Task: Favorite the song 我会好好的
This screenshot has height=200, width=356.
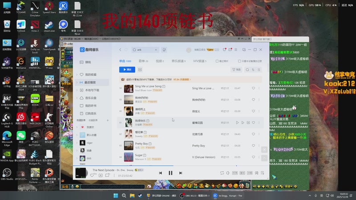Action: click(253, 100)
